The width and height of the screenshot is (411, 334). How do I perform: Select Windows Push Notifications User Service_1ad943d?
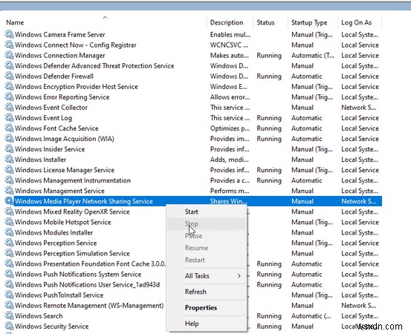(87, 285)
